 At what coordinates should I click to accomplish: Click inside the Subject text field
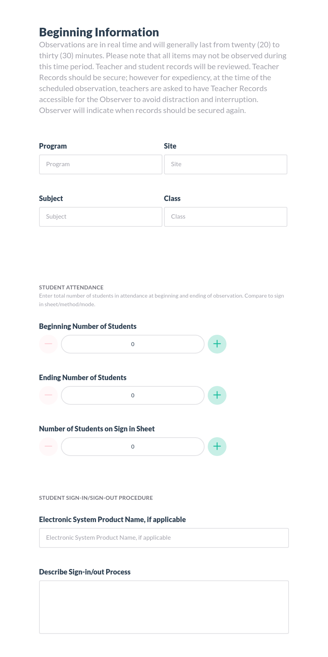click(100, 216)
